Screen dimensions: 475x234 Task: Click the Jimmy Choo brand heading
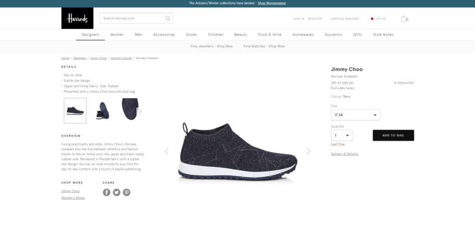tap(346, 69)
